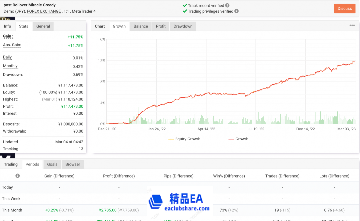The image size is (360, 221).
Task: Click the Monthly 0.42% value
Action: coord(78,67)
